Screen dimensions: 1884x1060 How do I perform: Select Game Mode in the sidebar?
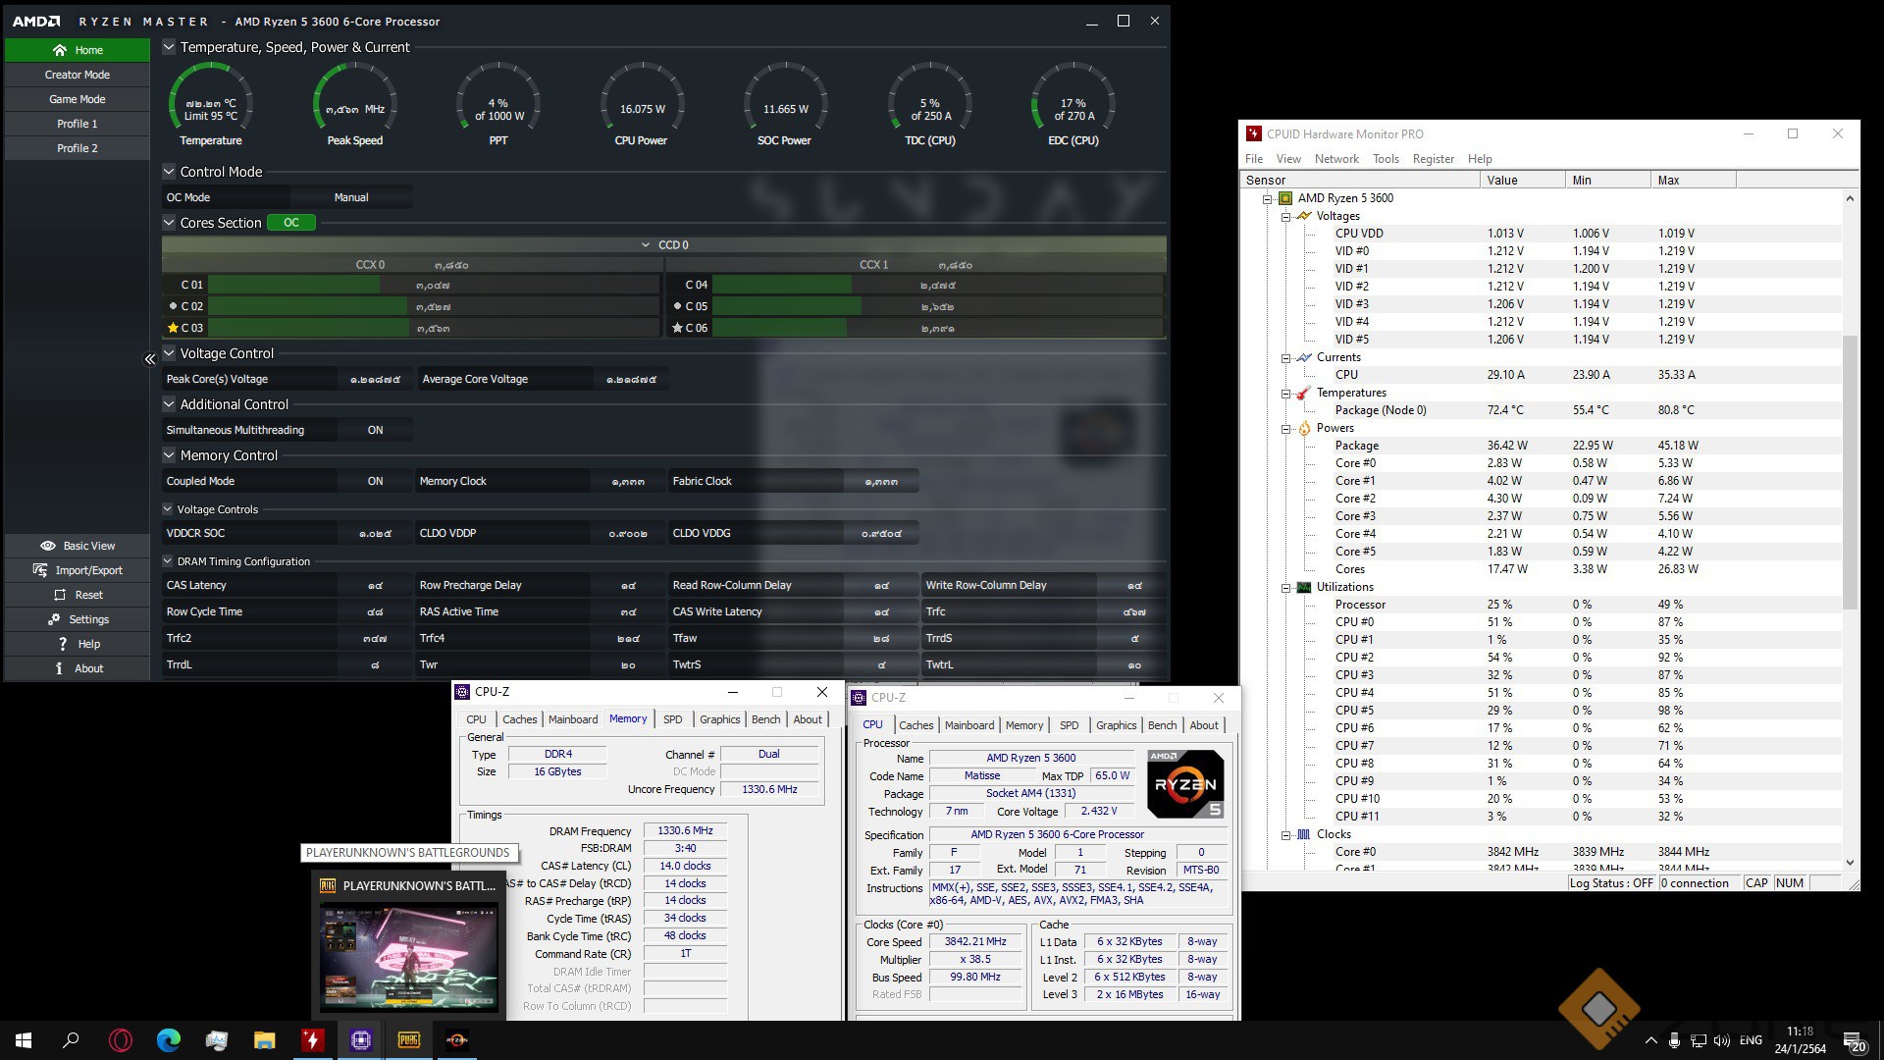coord(78,99)
